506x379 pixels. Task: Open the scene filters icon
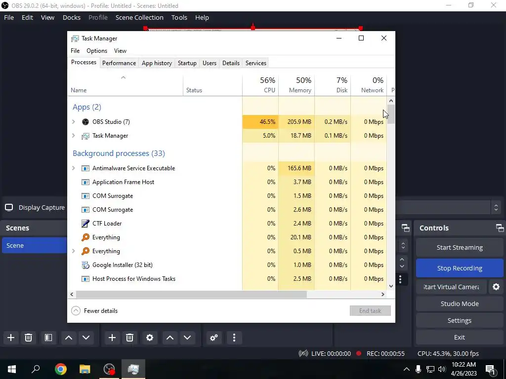click(48, 338)
